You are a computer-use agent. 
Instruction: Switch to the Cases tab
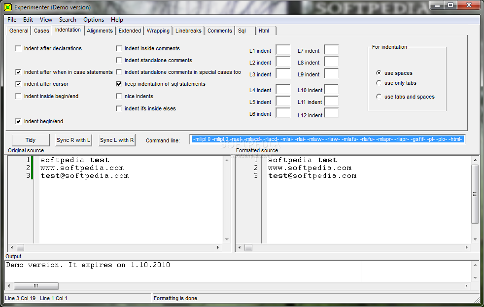click(x=41, y=31)
